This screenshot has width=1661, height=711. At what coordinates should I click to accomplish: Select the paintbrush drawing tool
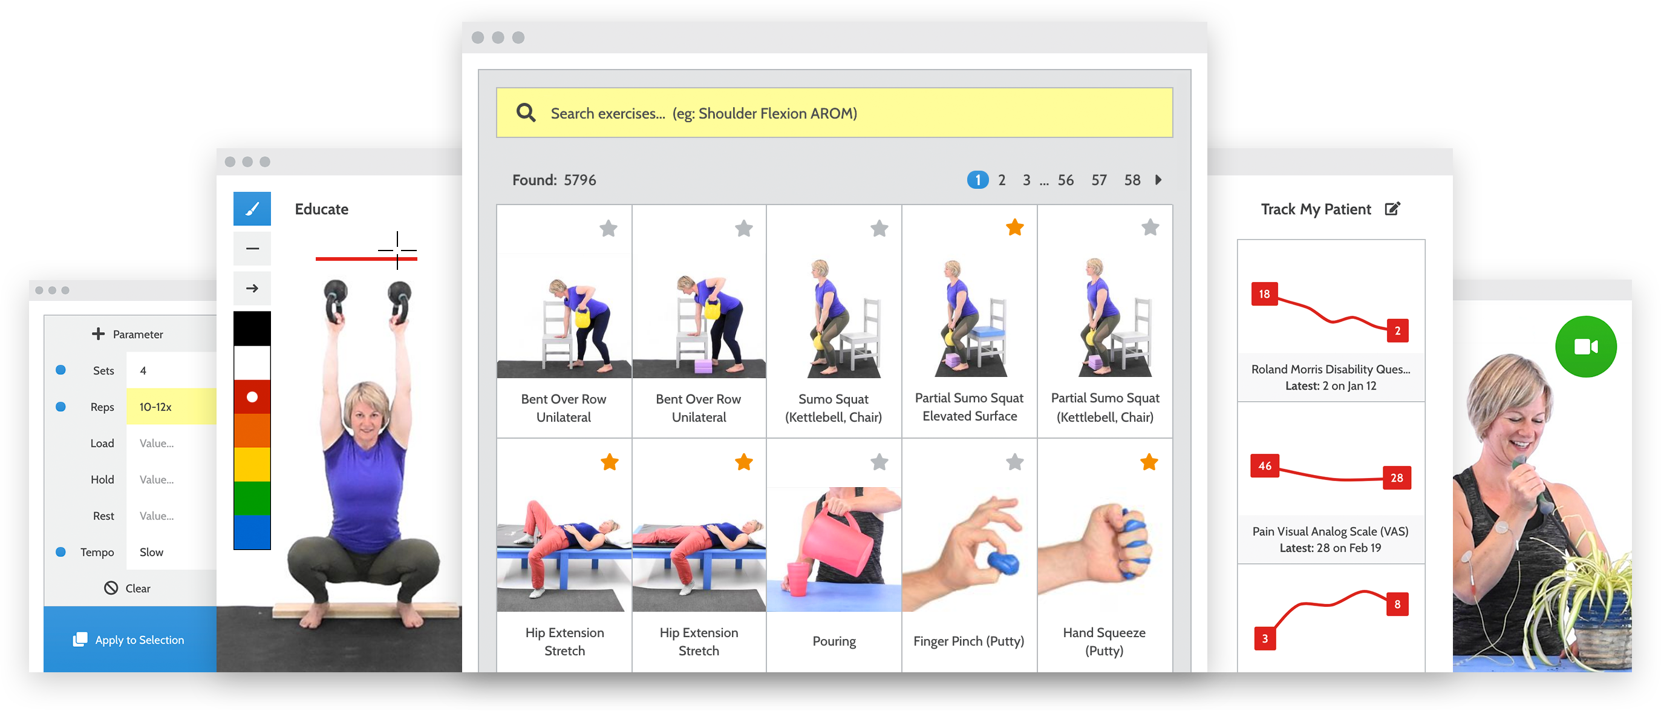[x=252, y=208]
